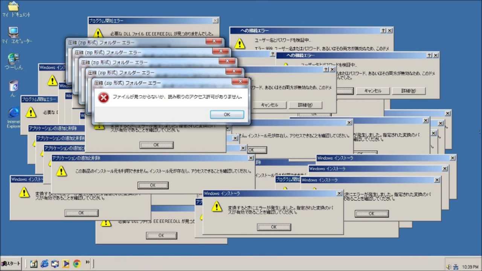Image resolution: width=482 pixels, height=271 pixels.
Task: Click the warning icon in the fully visible Windows インストーラ dialog
Action: tap(217, 206)
